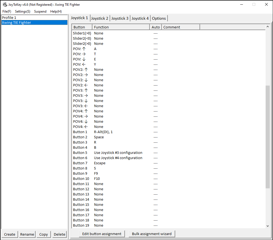Click the Suspend menu item
The width and height of the screenshot is (273, 240).
(40, 11)
